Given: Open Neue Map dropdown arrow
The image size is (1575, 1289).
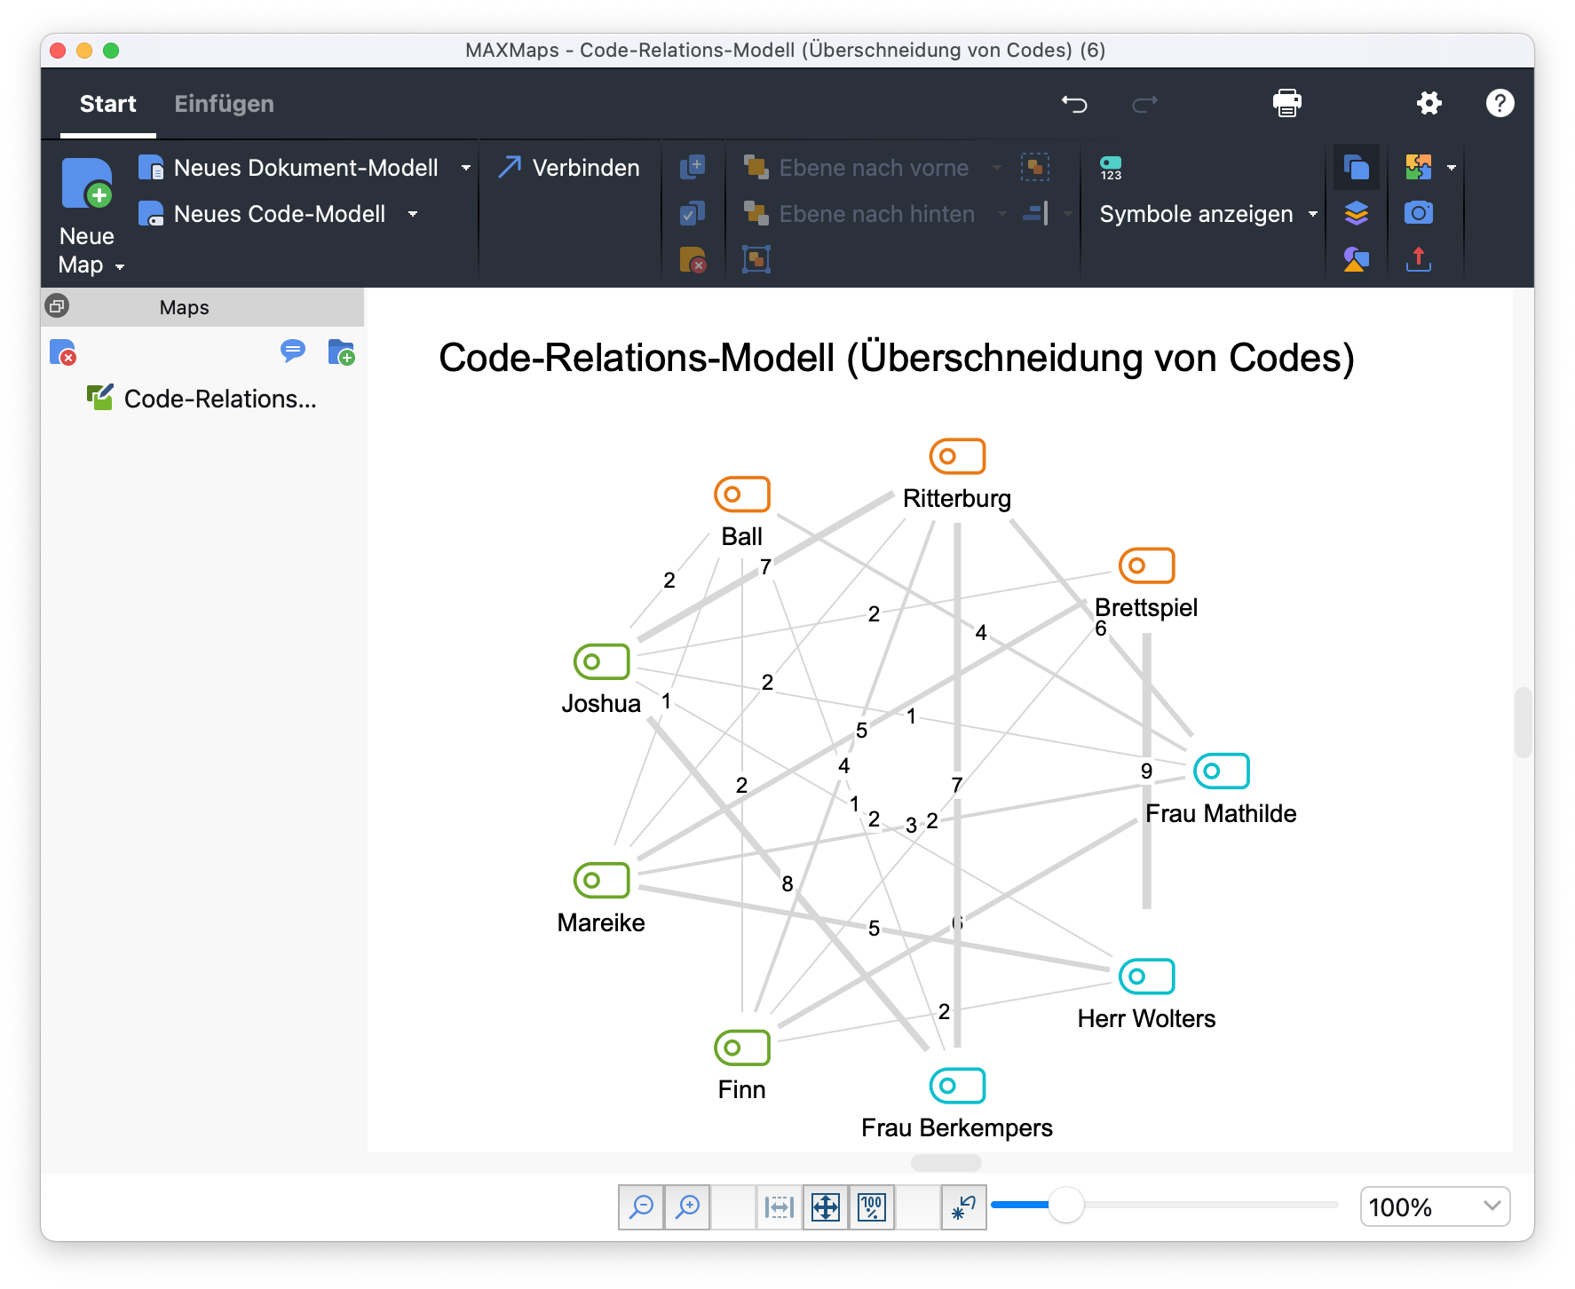Looking at the screenshot, I should pos(120,266).
